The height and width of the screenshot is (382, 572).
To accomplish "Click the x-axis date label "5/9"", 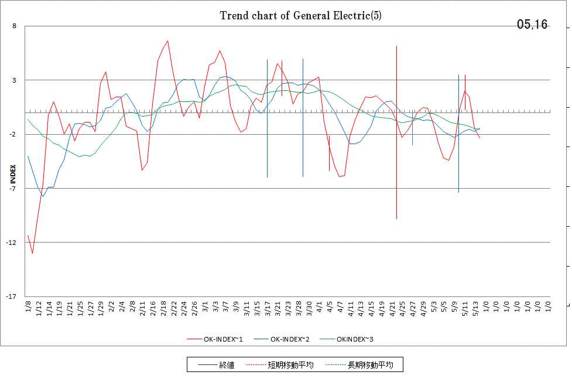I will (x=454, y=306).
